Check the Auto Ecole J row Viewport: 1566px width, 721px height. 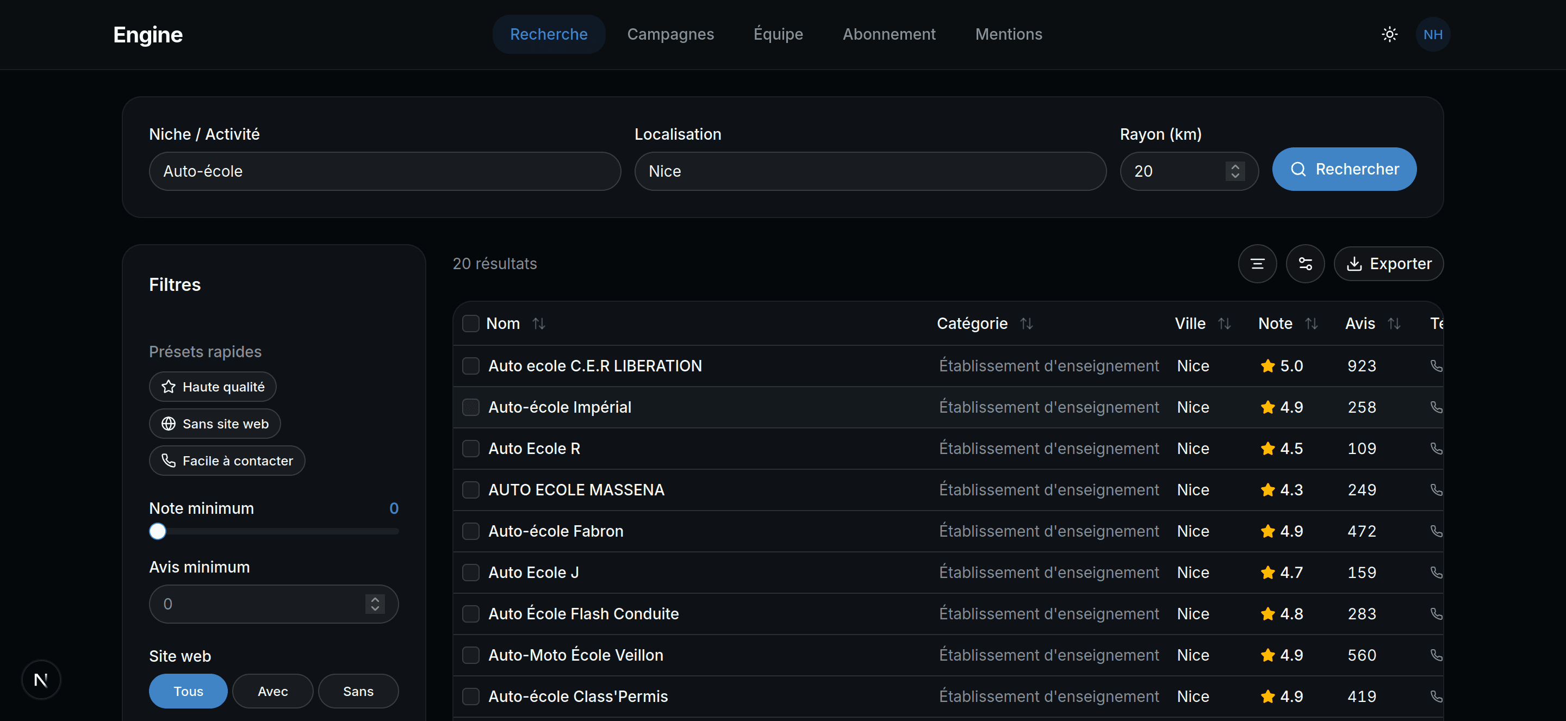point(470,572)
